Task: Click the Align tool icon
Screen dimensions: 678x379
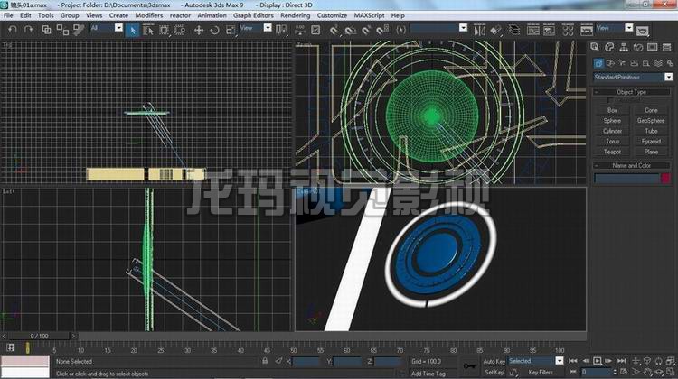Action: (x=495, y=30)
